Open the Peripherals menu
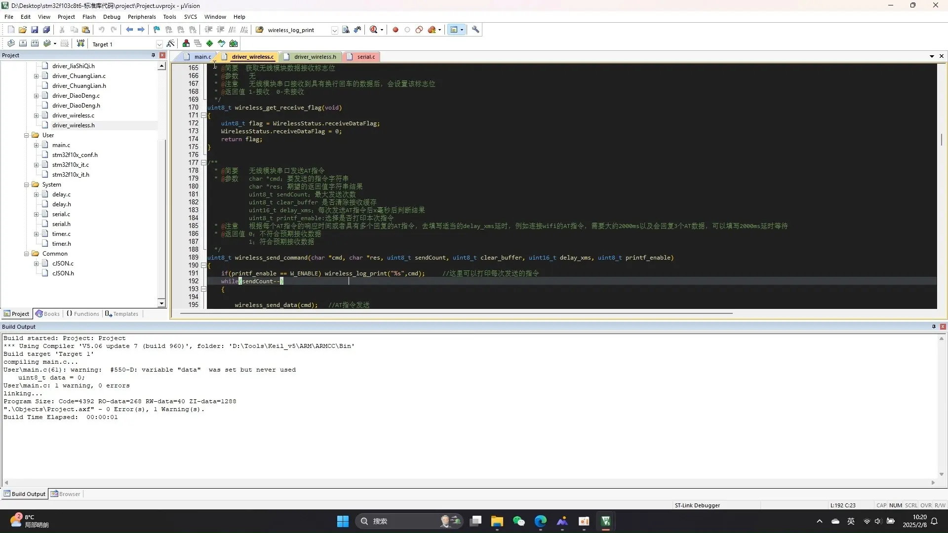Viewport: 948px width, 533px height. point(142,17)
